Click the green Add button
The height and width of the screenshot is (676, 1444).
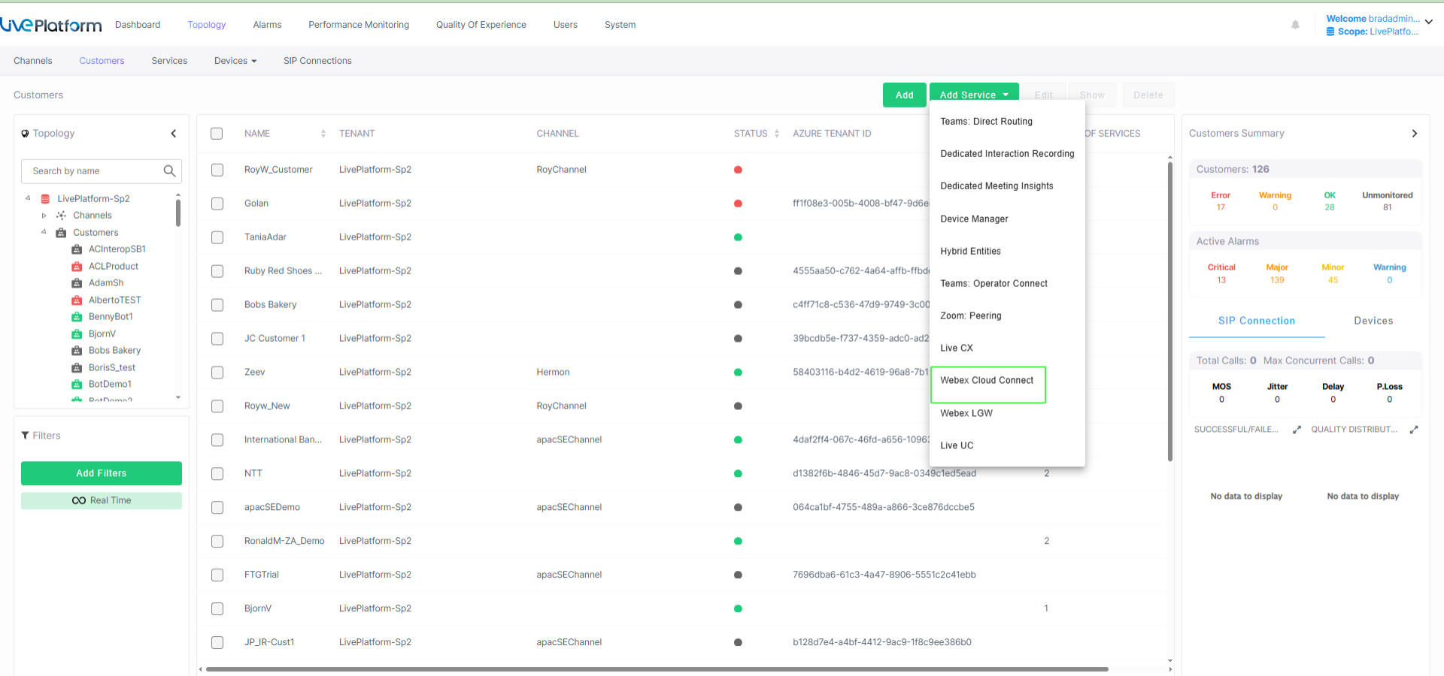(x=904, y=95)
